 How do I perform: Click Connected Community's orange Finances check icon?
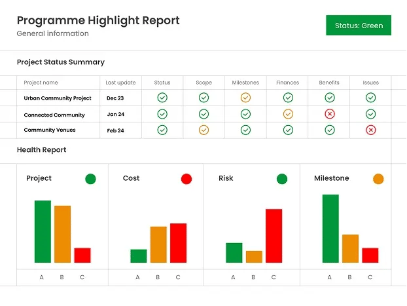[x=288, y=114]
